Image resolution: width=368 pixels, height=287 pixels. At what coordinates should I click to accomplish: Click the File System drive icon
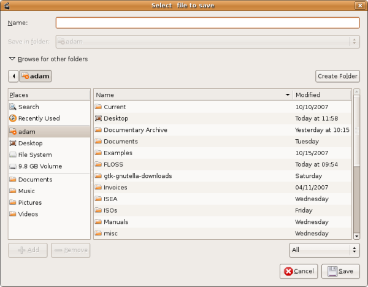pos(13,155)
